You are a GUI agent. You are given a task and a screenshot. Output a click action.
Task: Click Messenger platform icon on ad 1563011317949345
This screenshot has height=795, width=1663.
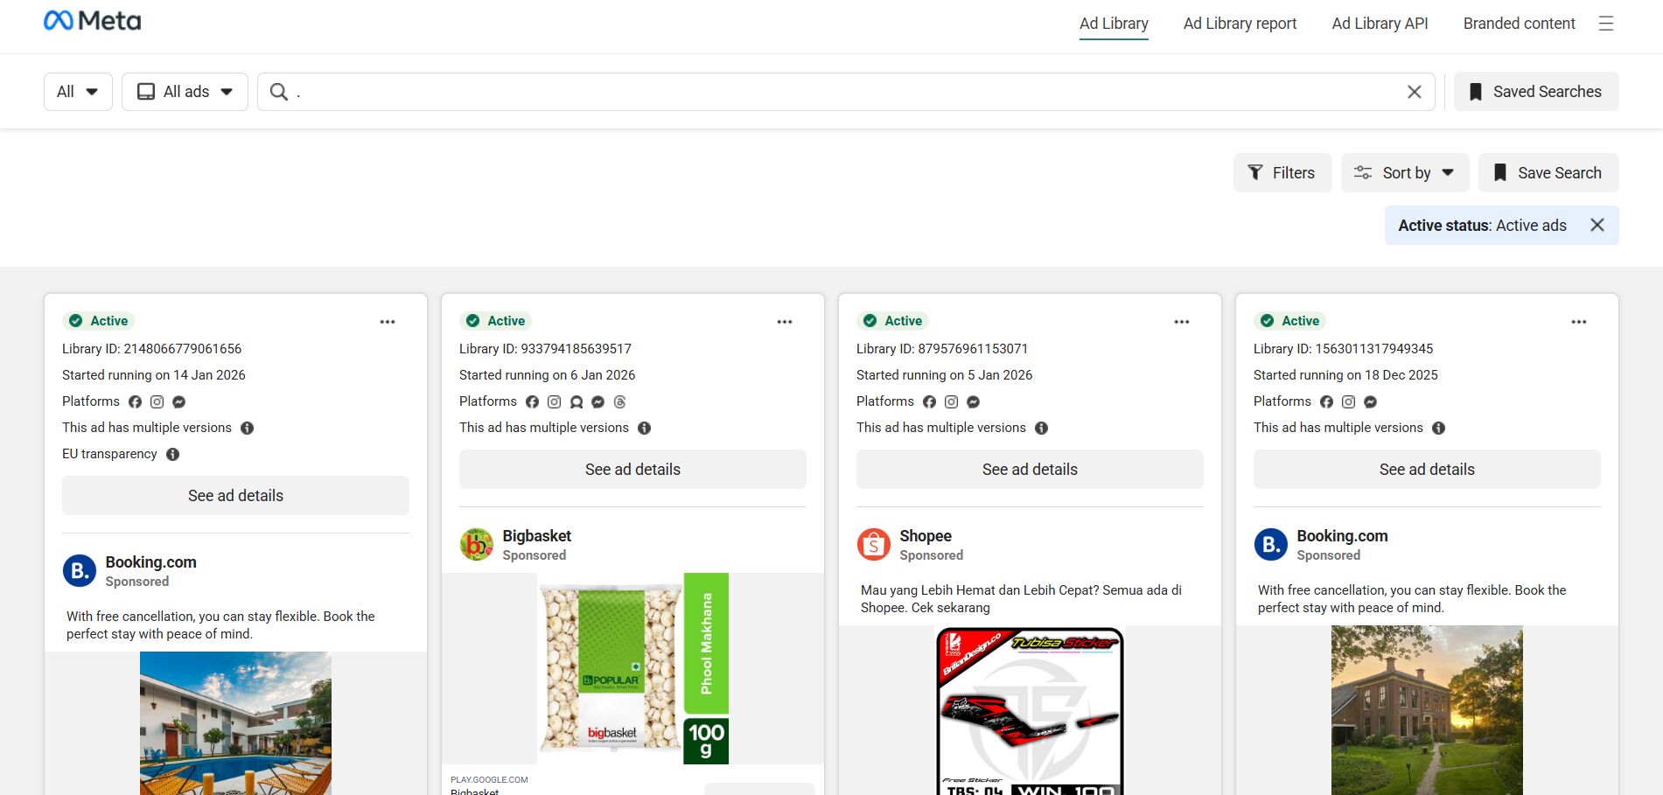coord(1370,402)
